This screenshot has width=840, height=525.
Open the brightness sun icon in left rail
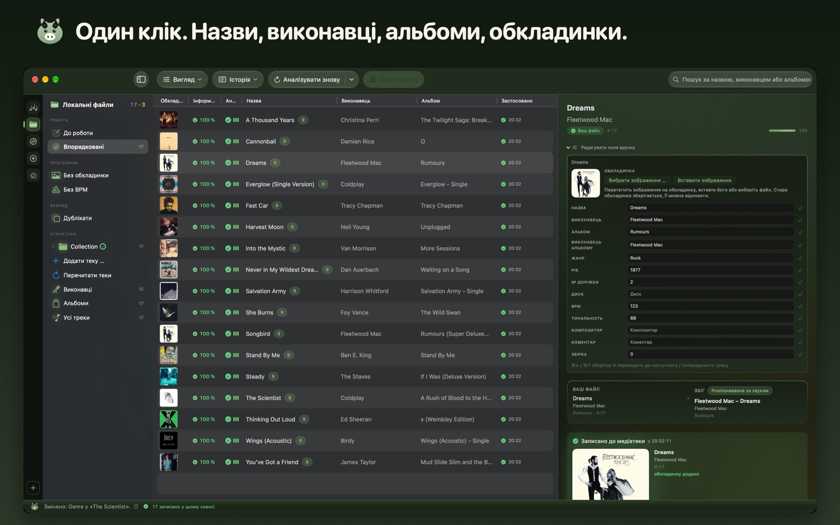point(33,175)
